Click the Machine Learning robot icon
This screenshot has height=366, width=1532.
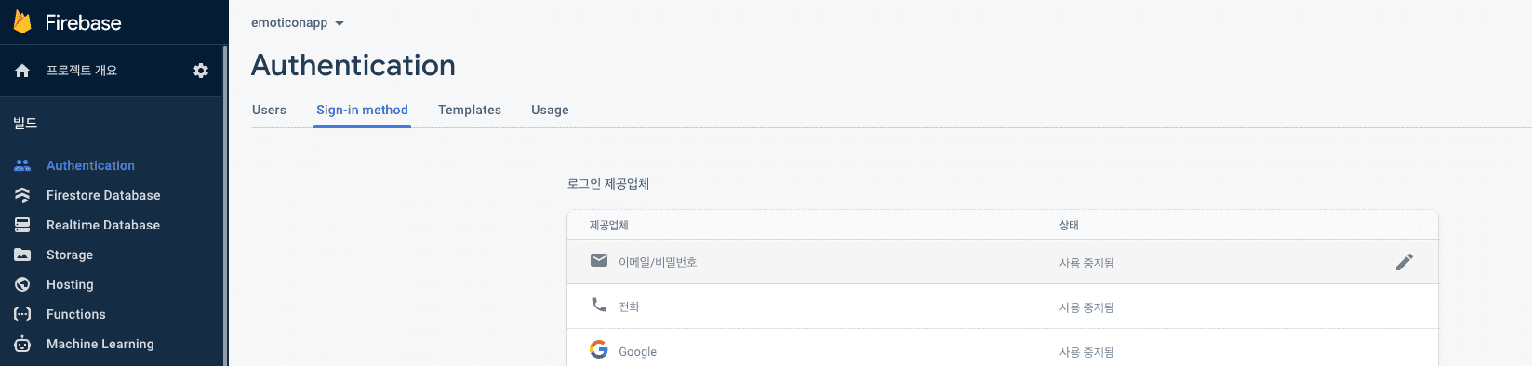pyautogui.click(x=22, y=344)
